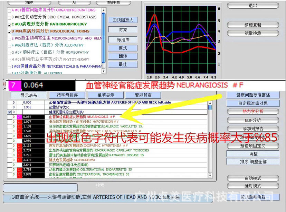The height and width of the screenshot is (212, 286).
Task: Click the 模式 button
Action: pyautogui.click(x=123, y=48)
